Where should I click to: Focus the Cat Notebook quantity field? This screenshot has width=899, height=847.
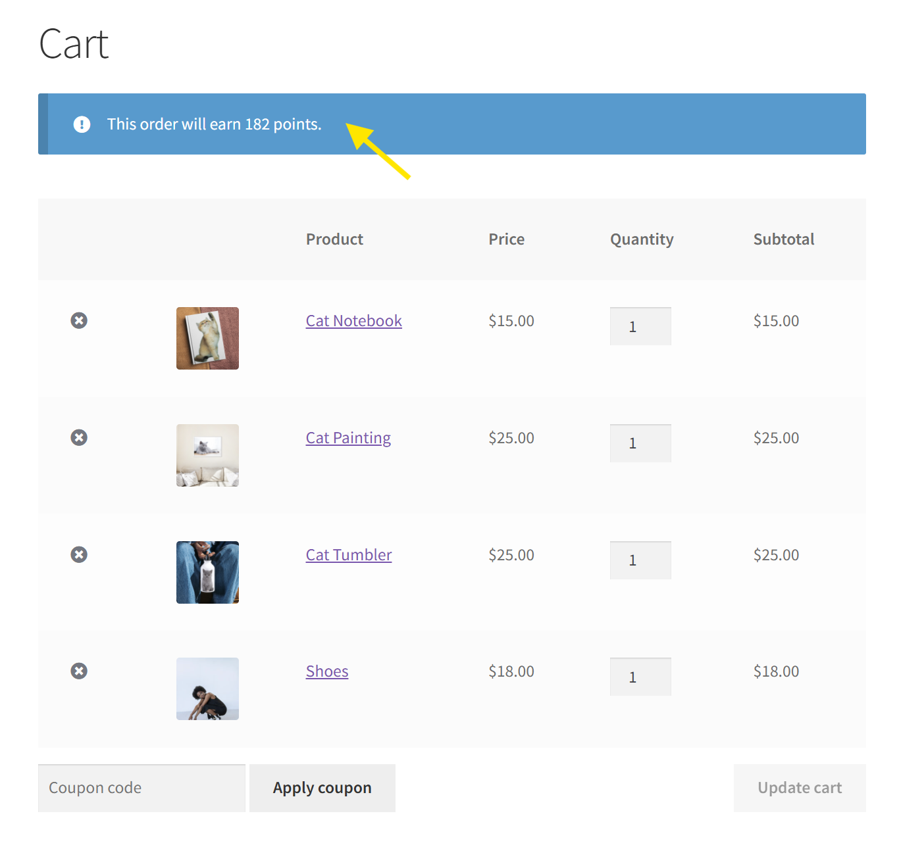coord(640,326)
